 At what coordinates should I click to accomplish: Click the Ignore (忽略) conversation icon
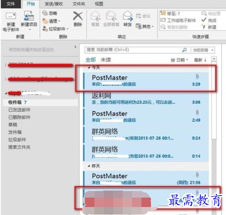coord(45,13)
